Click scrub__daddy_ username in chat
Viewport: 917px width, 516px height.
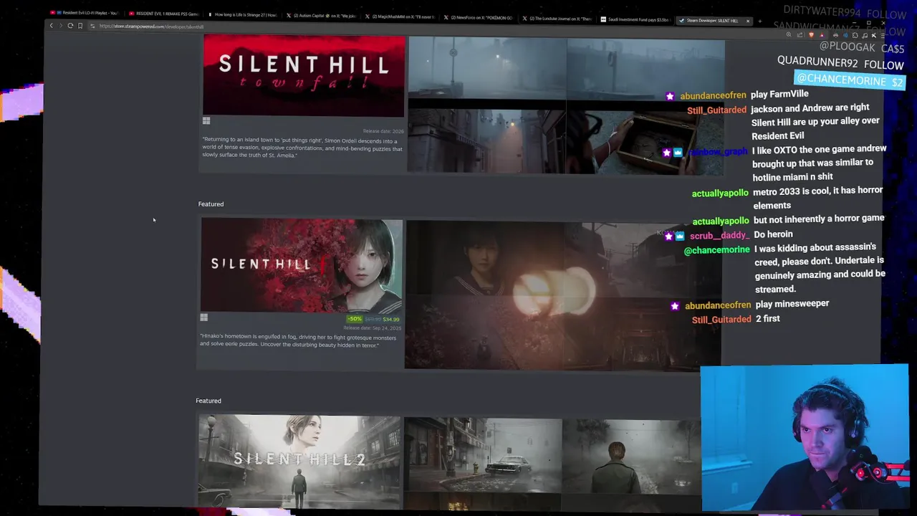click(719, 236)
